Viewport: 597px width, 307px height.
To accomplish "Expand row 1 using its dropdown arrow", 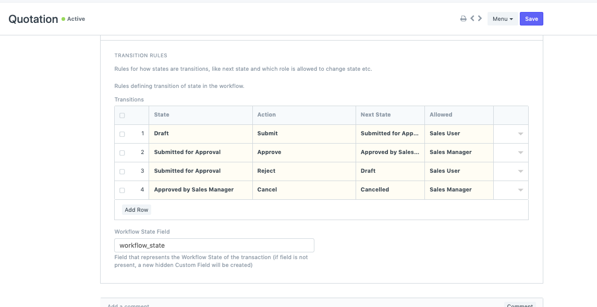I will coord(520,134).
